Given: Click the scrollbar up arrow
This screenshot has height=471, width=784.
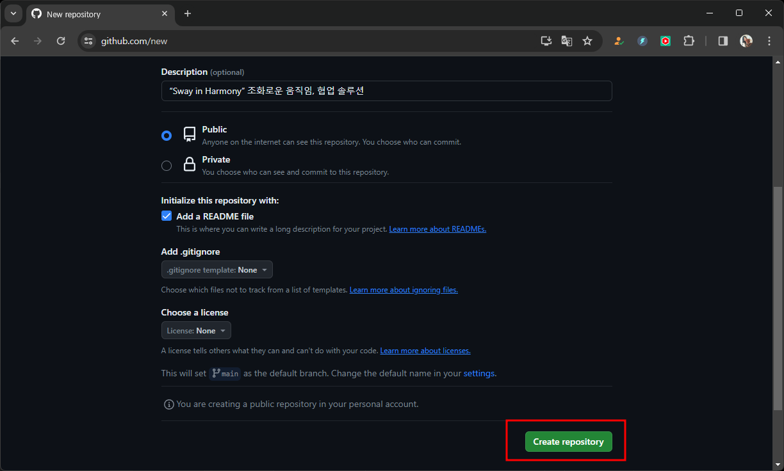Looking at the screenshot, I should 778,62.
